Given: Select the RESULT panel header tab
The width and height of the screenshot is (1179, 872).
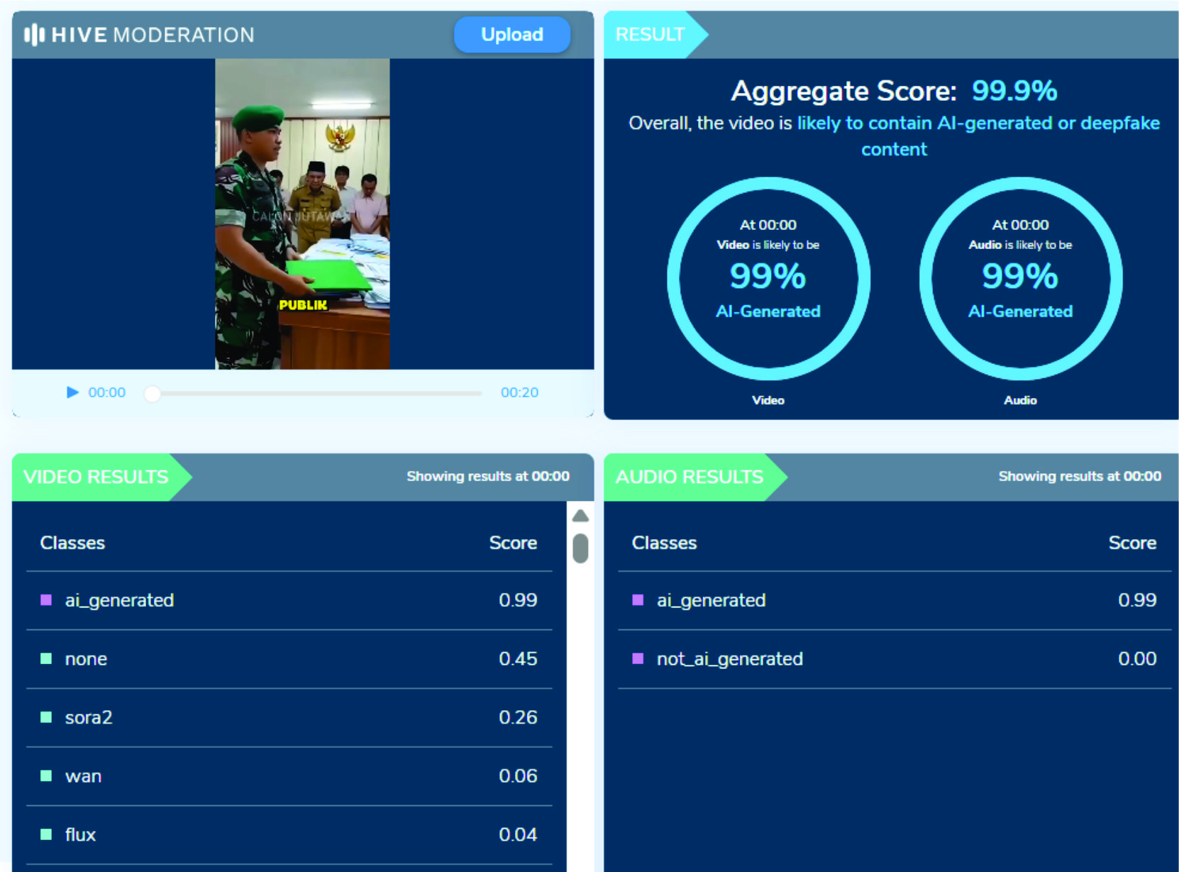Looking at the screenshot, I should [x=651, y=35].
